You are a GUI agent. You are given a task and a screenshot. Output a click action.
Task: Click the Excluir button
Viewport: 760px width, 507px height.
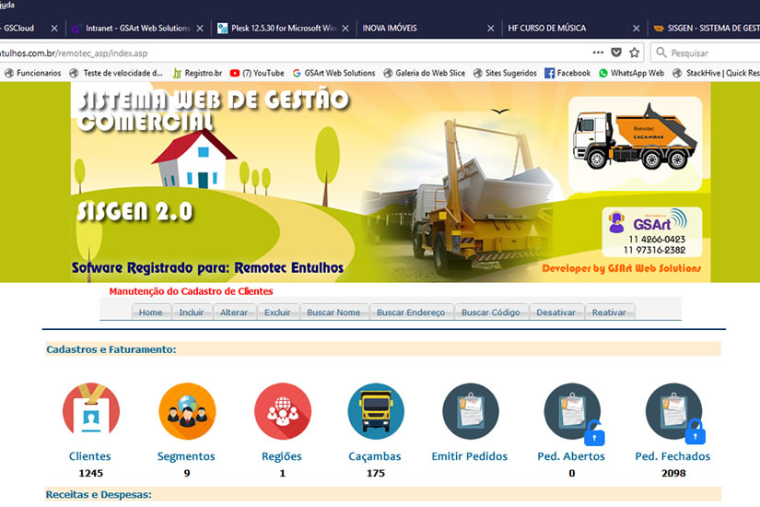click(x=277, y=312)
